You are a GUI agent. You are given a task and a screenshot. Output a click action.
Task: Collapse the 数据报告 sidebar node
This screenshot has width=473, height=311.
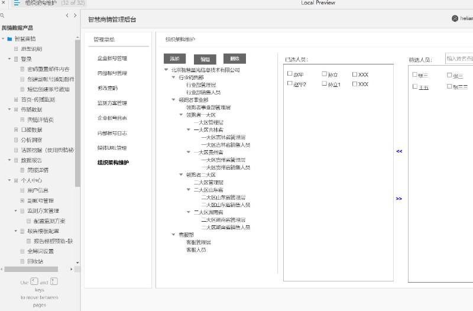9,160
